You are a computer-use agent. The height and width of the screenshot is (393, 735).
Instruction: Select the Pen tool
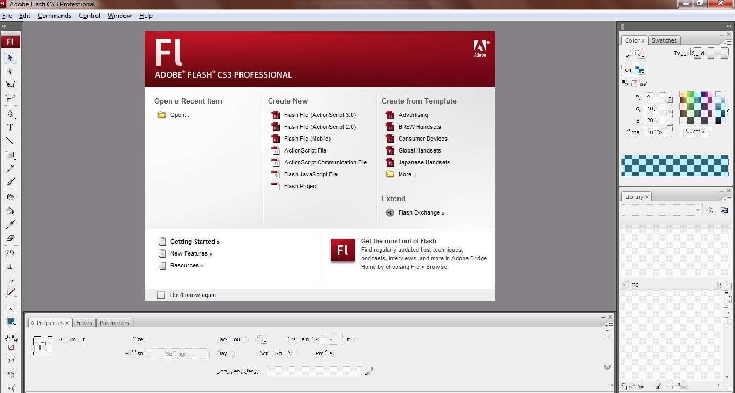(x=10, y=114)
